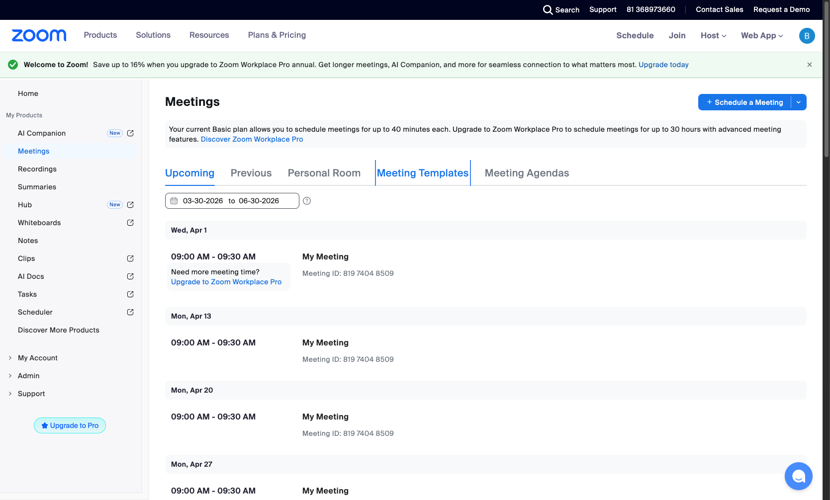Open Clips external link icon
The width and height of the screenshot is (830, 500).
click(x=130, y=258)
